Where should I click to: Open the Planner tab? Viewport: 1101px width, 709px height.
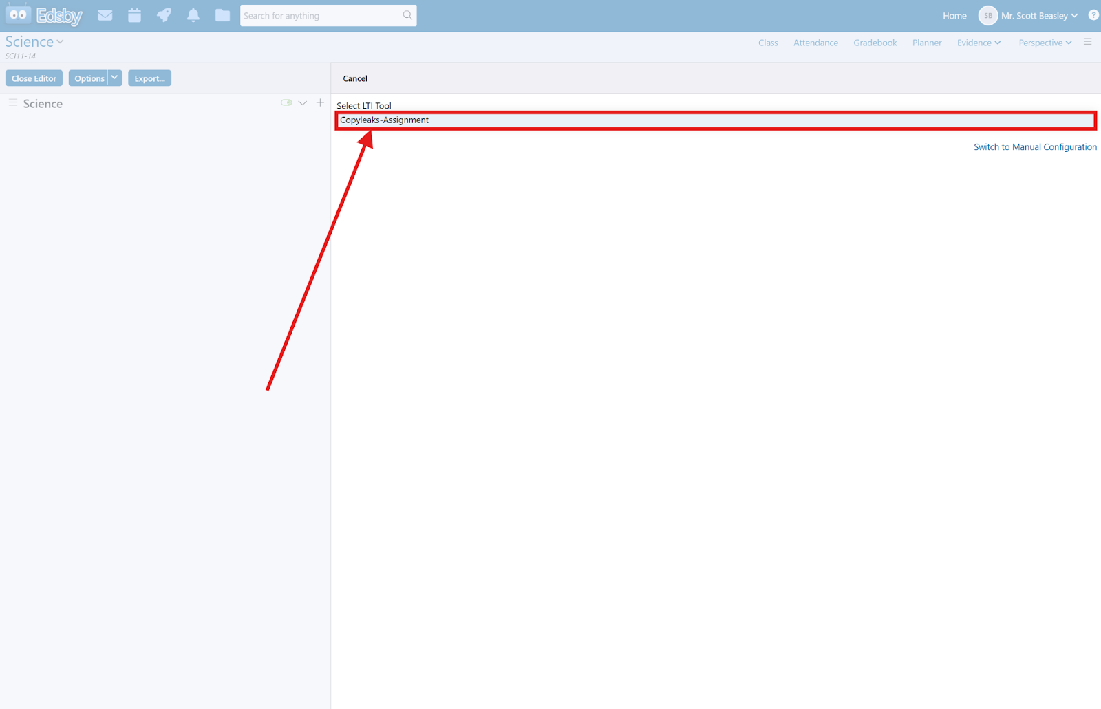[927, 43]
